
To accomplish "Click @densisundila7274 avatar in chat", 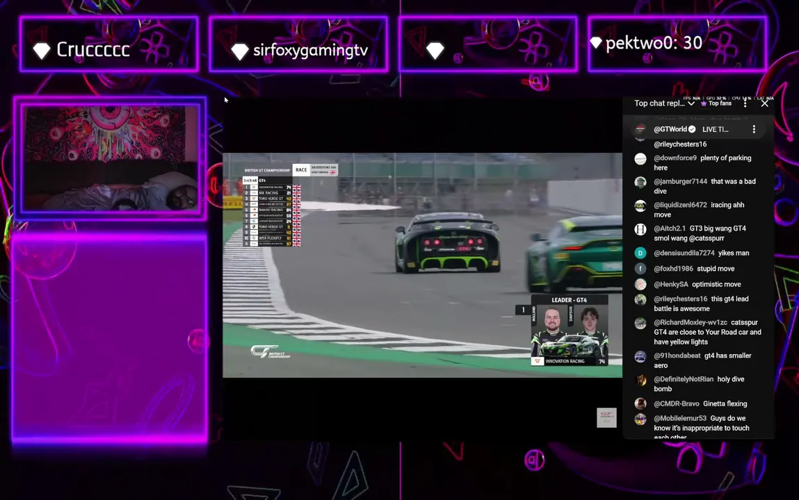I will pyautogui.click(x=640, y=253).
